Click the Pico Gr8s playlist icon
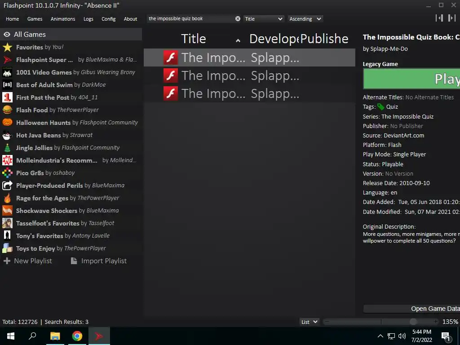The height and width of the screenshot is (345, 460). coord(7,173)
